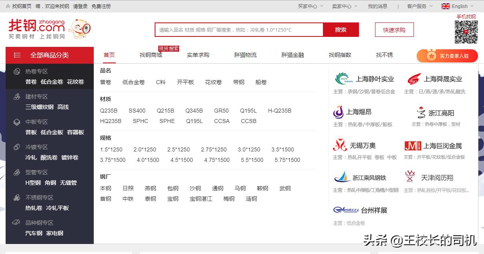Open the 上海煜昂 company logo
The image size is (484, 254).
coord(339,112)
